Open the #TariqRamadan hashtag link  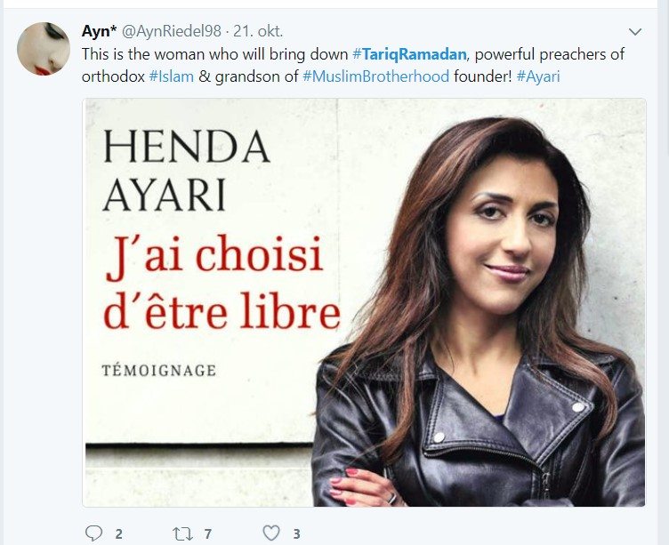[x=410, y=54]
